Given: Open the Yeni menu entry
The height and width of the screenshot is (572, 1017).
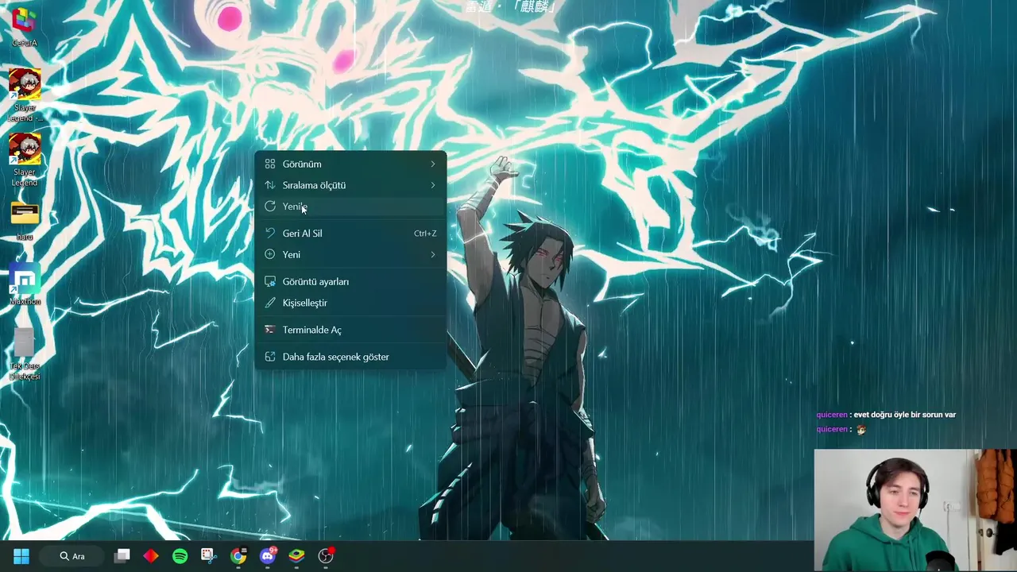Looking at the screenshot, I should coord(350,254).
